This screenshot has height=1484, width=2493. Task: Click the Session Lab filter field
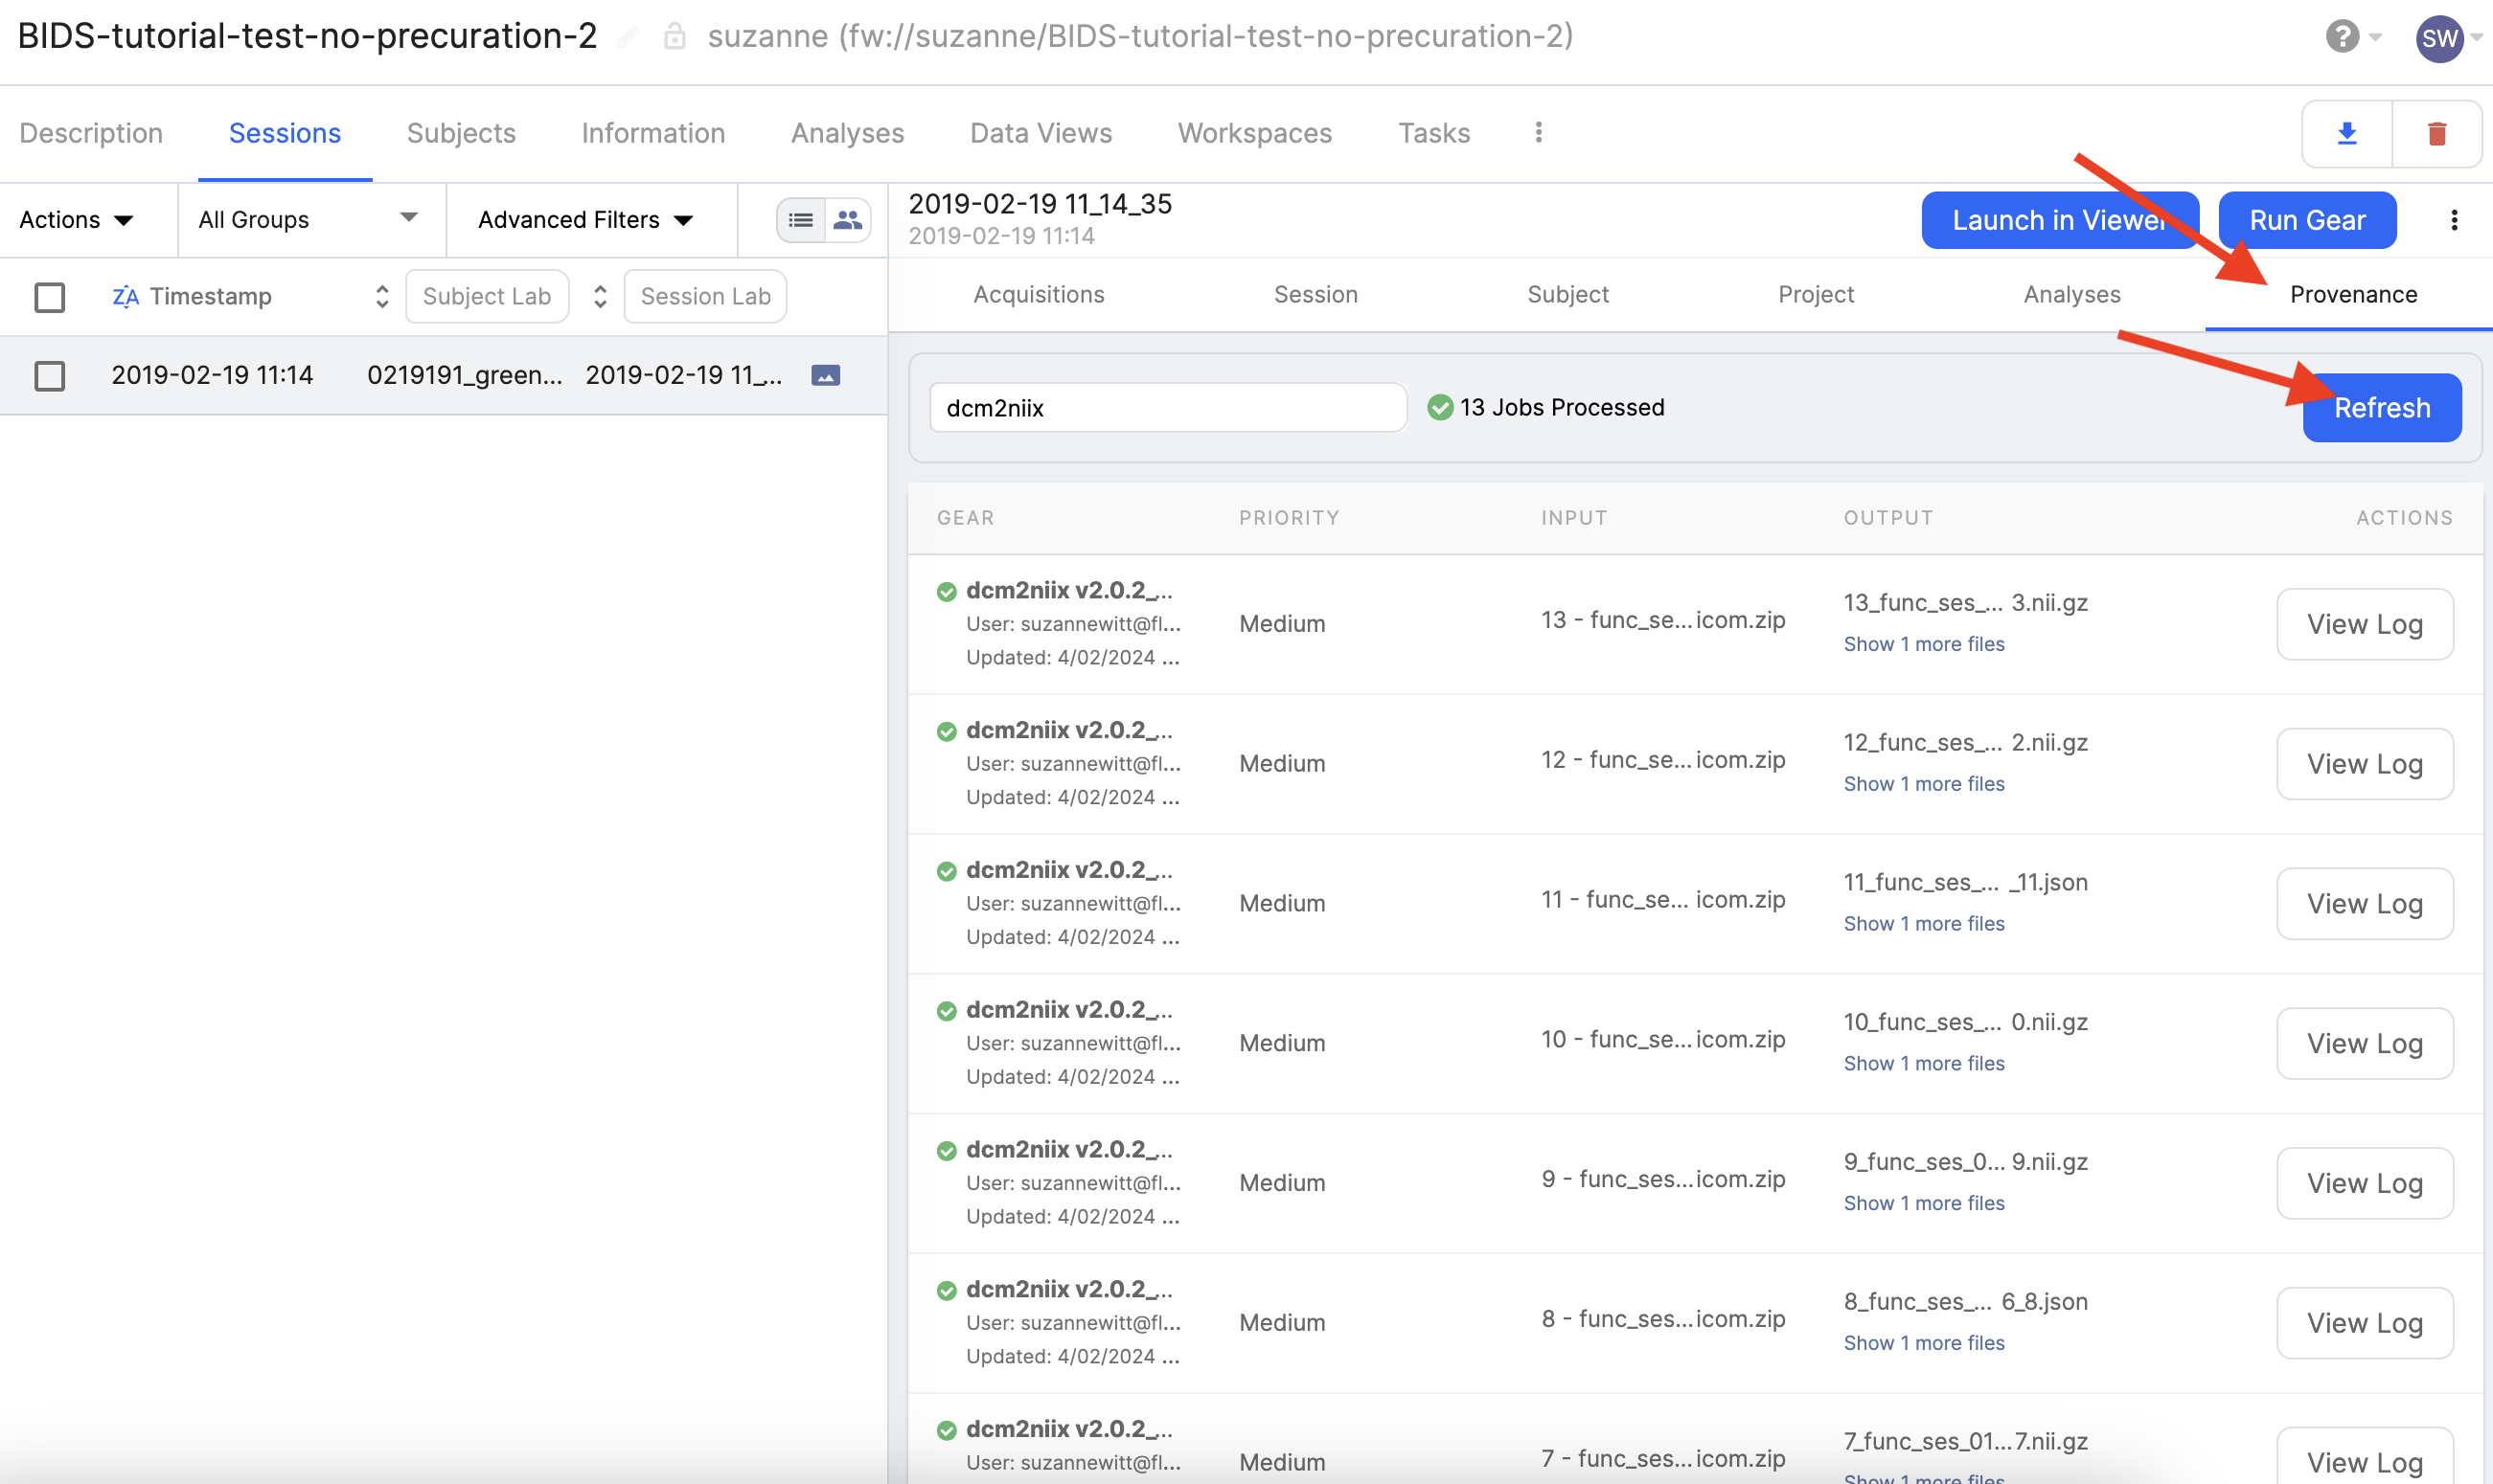(705, 296)
